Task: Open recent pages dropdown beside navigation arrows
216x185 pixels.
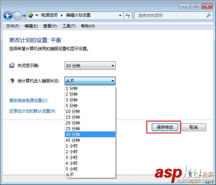Action: (x=24, y=16)
